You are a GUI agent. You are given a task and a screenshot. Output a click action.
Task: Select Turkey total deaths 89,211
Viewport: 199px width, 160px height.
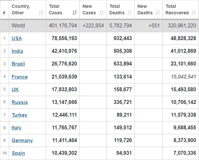[124, 115]
